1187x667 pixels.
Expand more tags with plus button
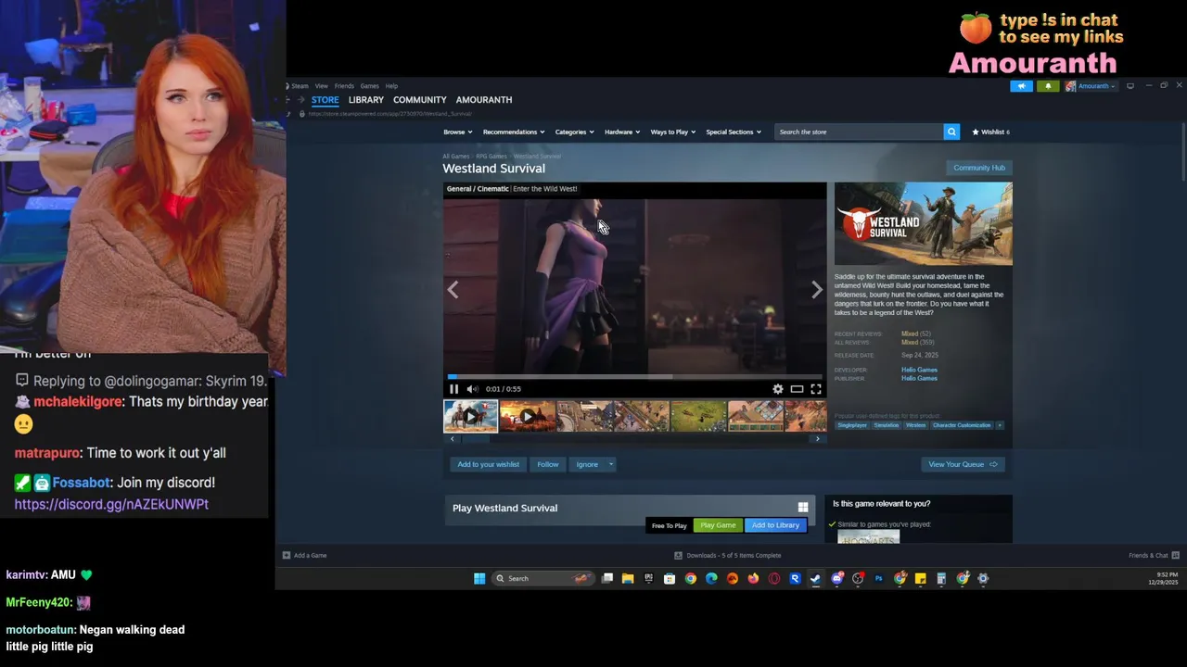click(1000, 425)
